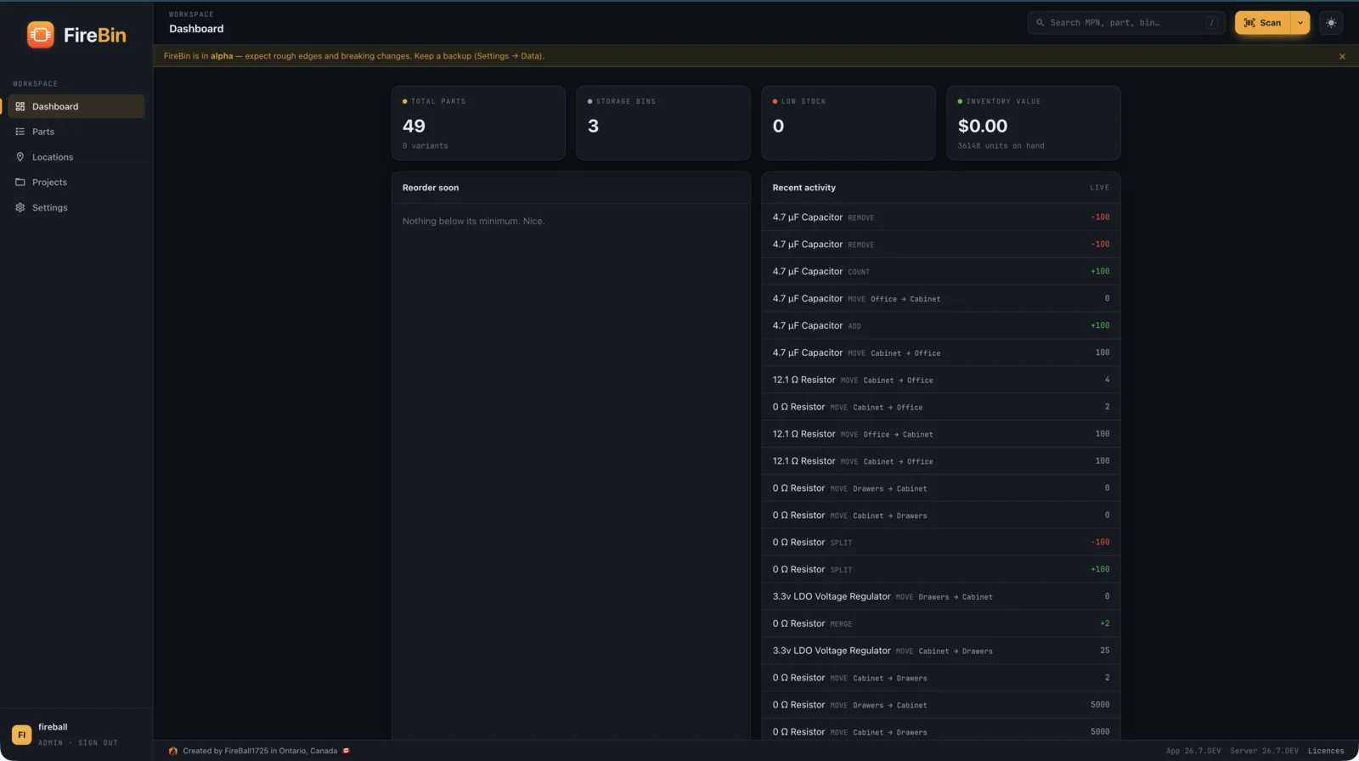Click the fireball username in sidebar

pyautogui.click(x=53, y=727)
